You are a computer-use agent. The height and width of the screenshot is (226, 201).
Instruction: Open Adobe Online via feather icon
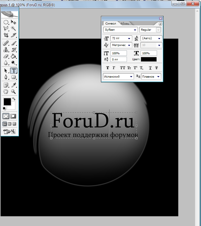(10, 14)
